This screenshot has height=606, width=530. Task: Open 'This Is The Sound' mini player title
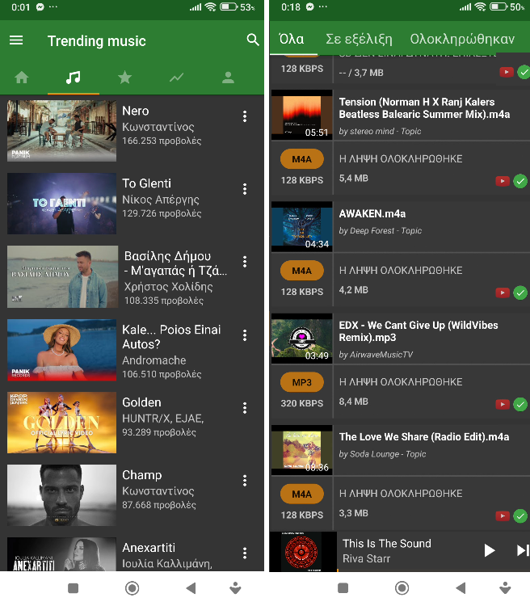386,544
